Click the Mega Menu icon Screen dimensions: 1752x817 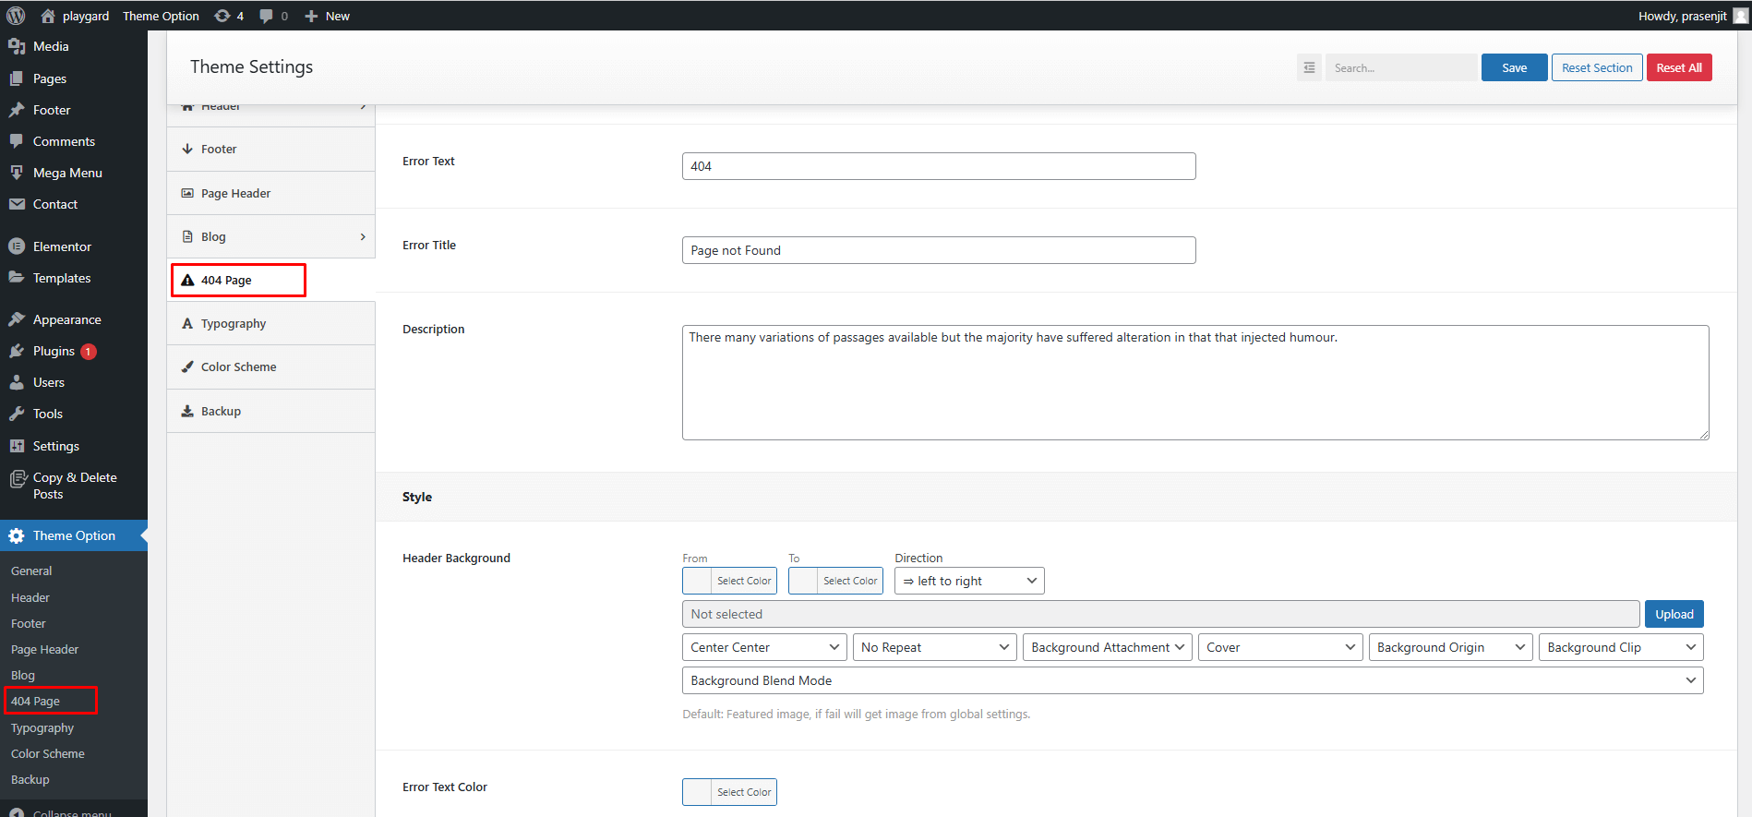pyautogui.click(x=17, y=173)
